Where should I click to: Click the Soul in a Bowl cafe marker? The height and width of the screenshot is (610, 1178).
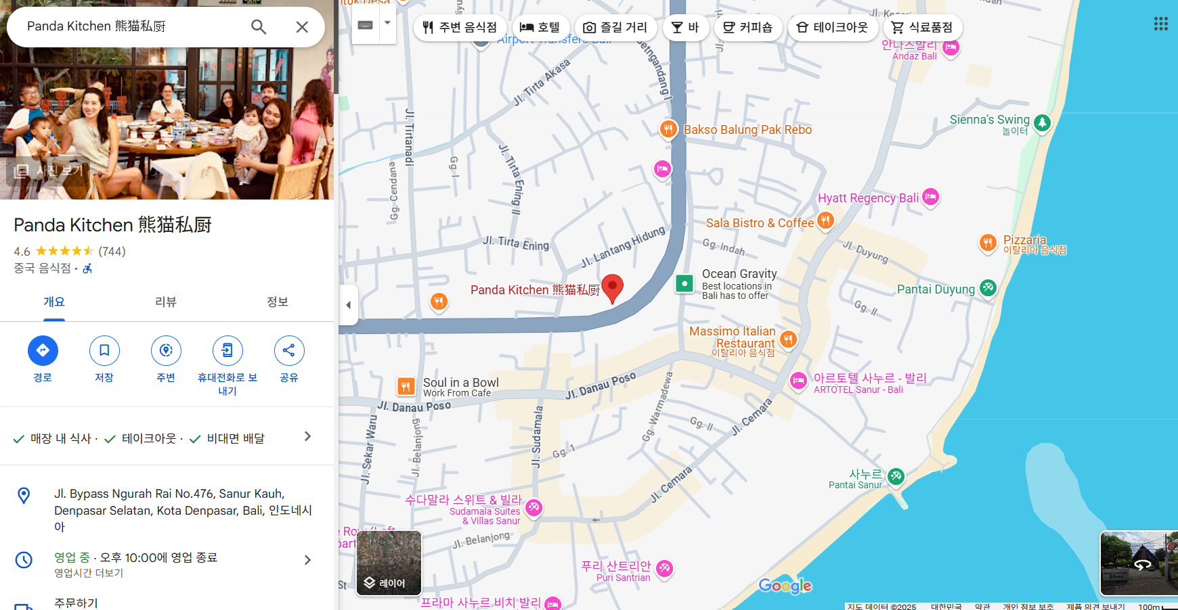[x=406, y=387]
